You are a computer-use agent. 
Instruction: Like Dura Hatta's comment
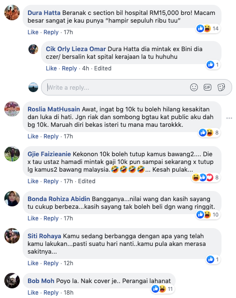[x=33, y=32]
